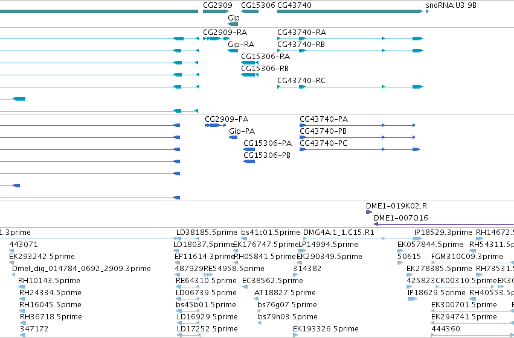Screen dimensions: 514x338
Task: Select the AT18827.5prime EST label
Action: [285, 293]
